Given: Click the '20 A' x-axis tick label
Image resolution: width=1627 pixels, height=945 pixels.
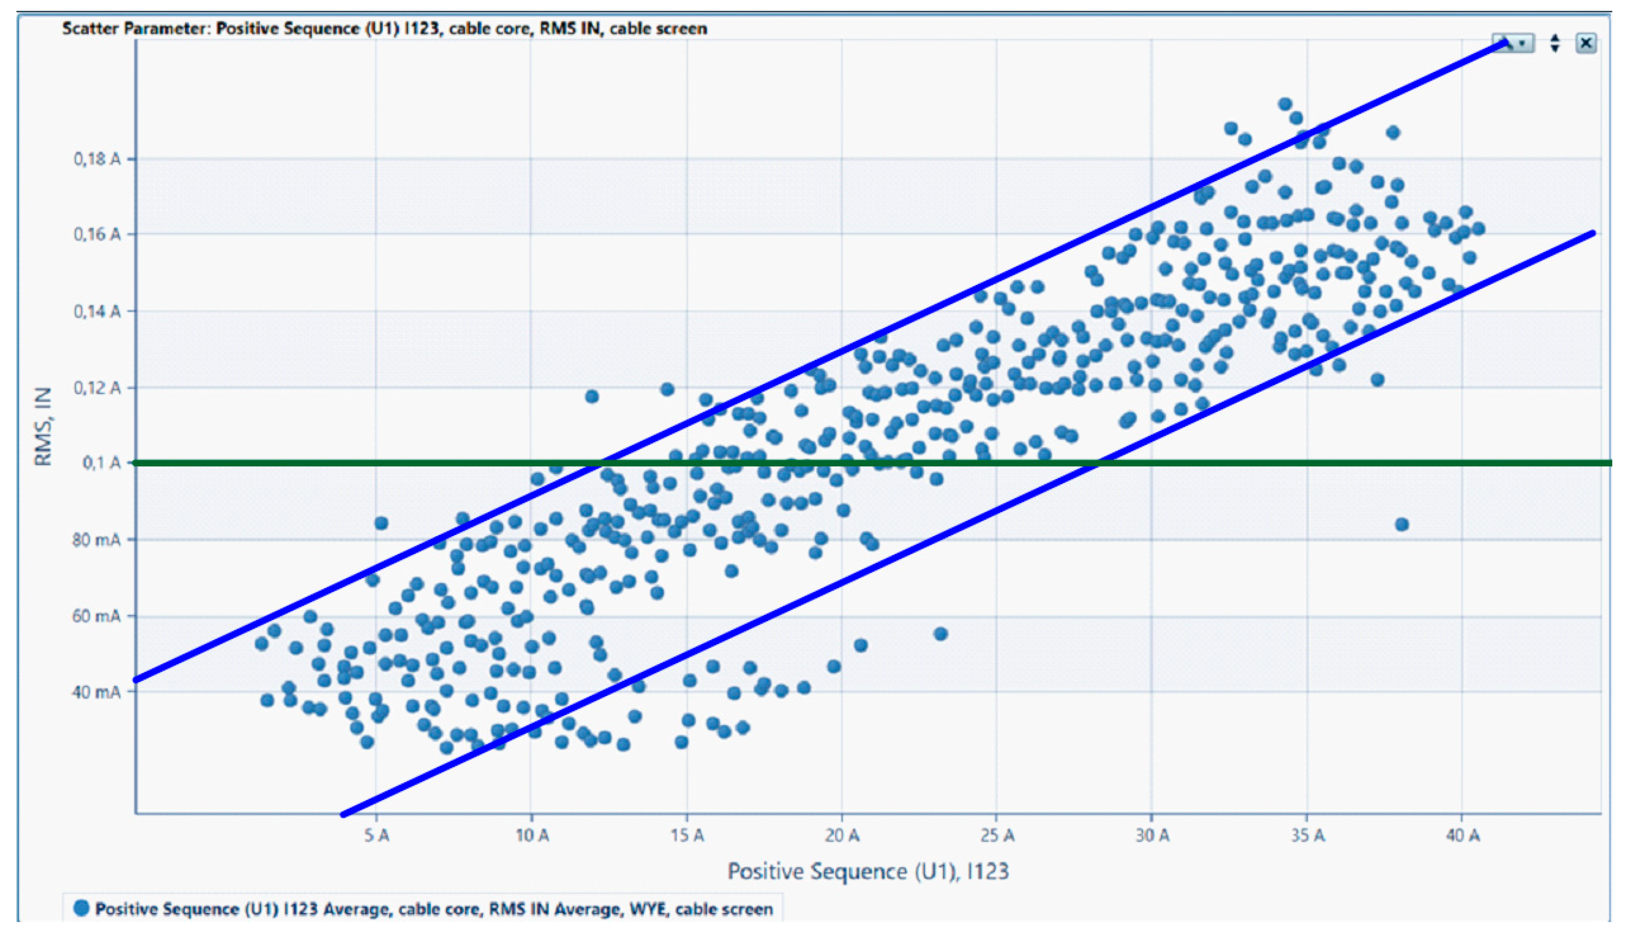Looking at the screenshot, I should 842,836.
